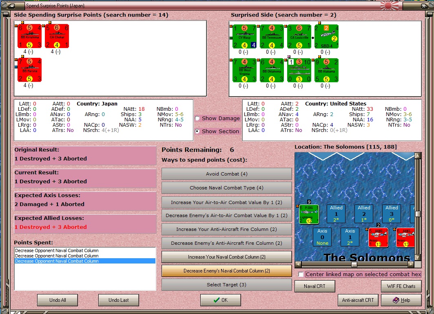Open the window system menu icon
Image resolution: width=434 pixels, height=314 pixels.
click(12, 6)
